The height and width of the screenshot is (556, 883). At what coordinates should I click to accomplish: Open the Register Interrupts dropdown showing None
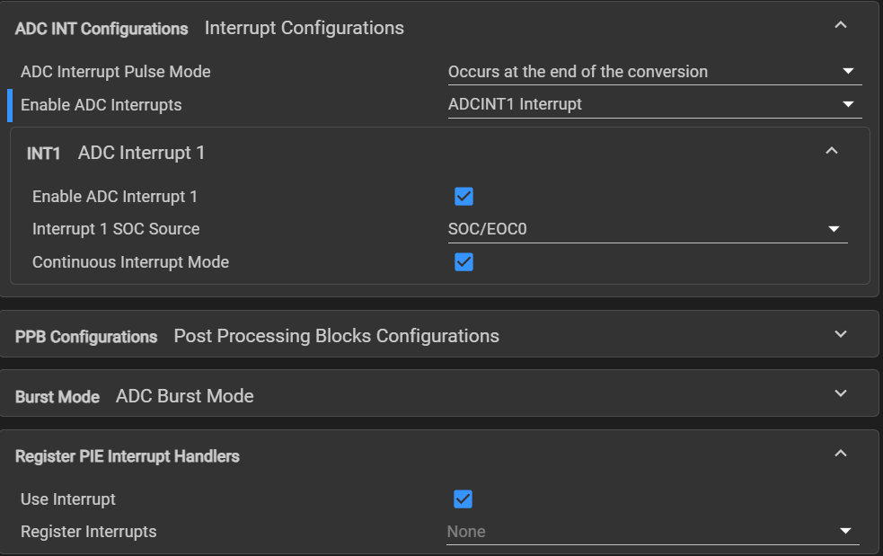[652, 532]
